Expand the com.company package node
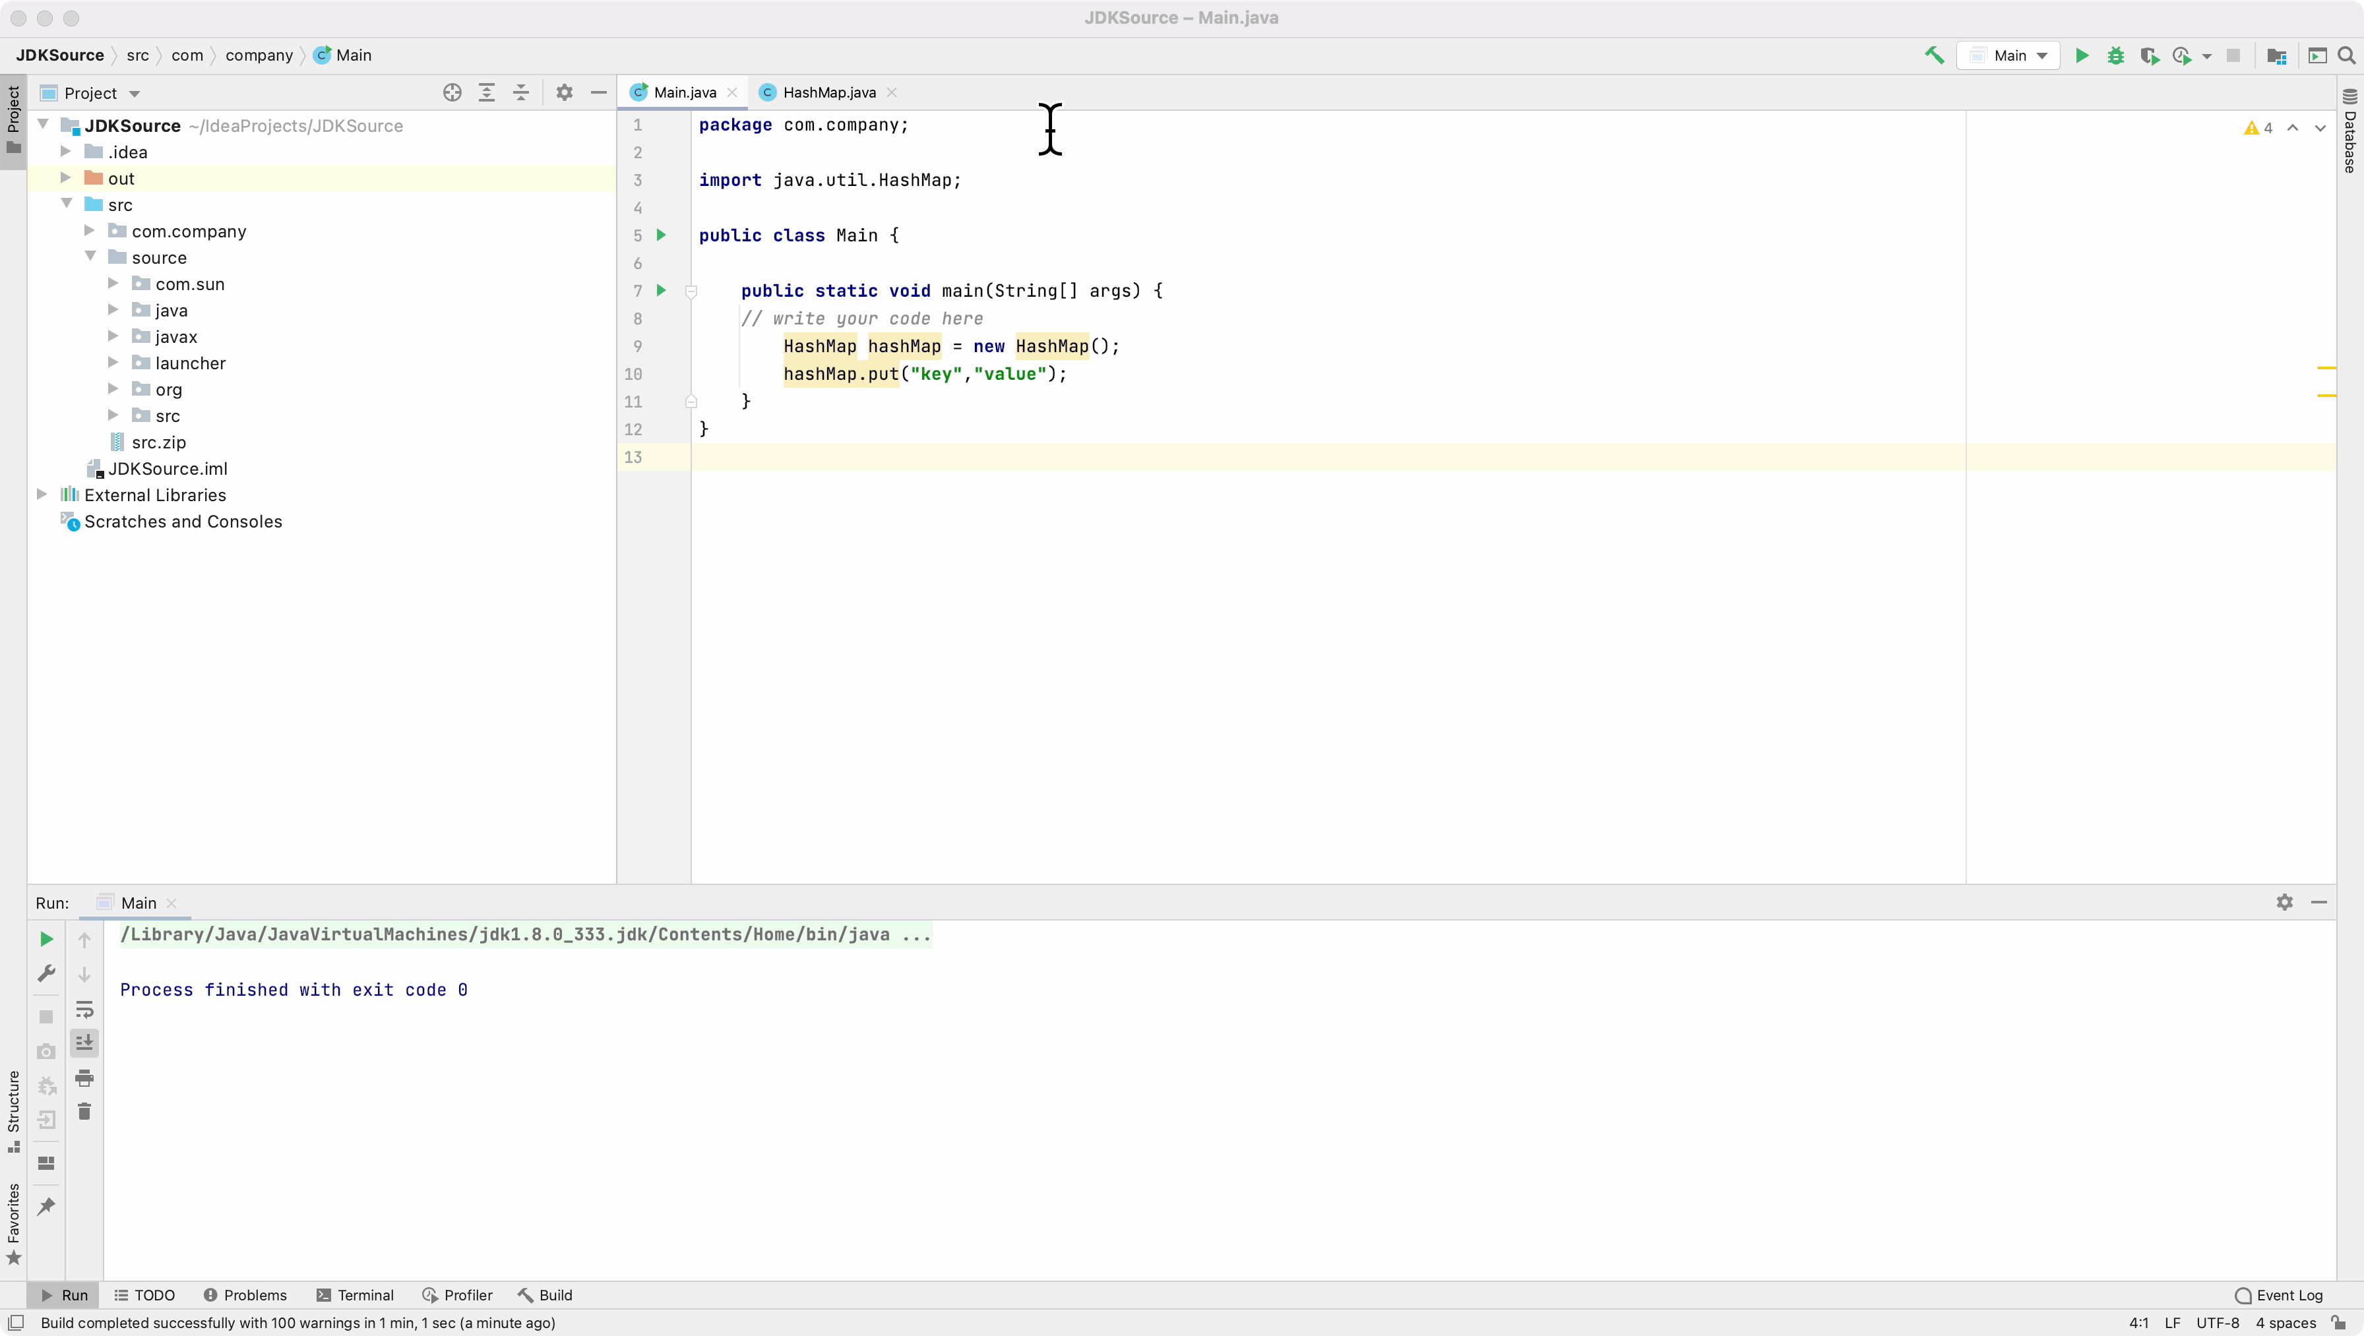The height and width of the screenshot is (1336, 2364). [x=90, y=231]
